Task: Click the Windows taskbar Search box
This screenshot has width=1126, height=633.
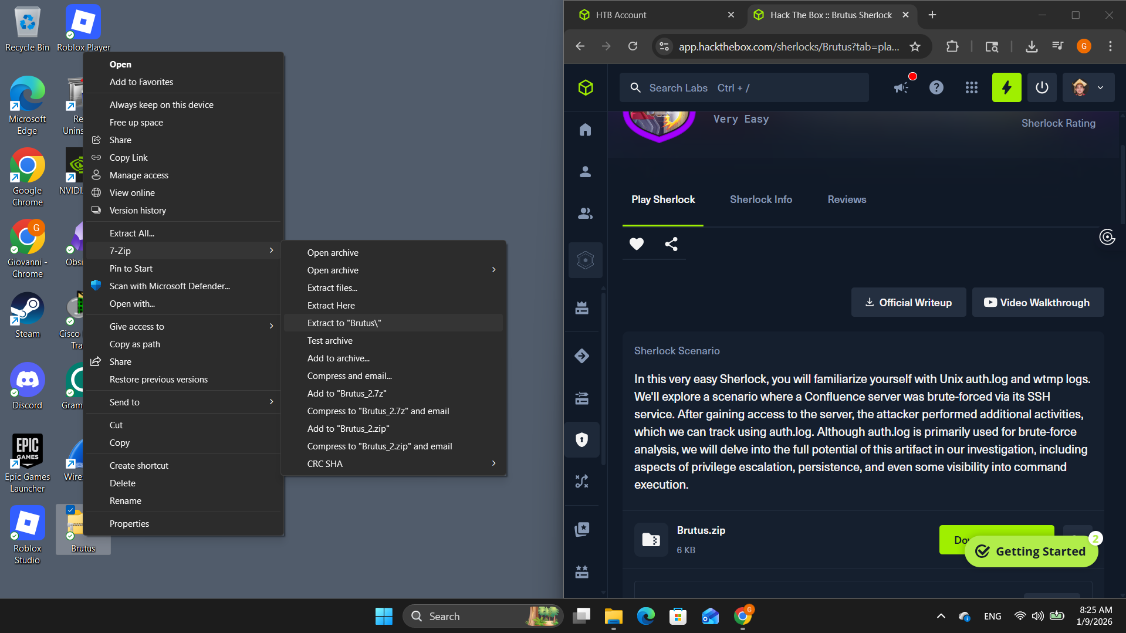Action: pos(482,616)
